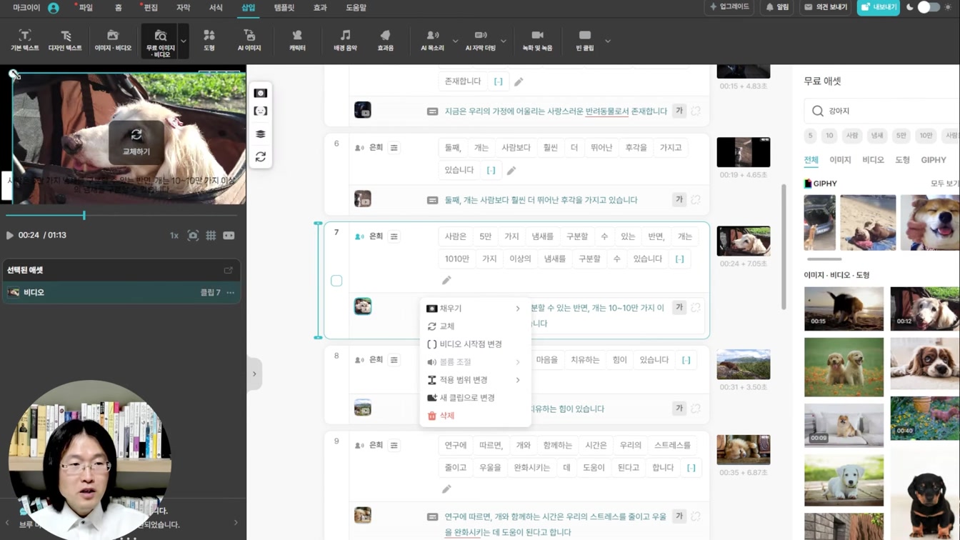Open the 파일 menu
The width and height of the screenshot is (960, 540).
(86, 8)
